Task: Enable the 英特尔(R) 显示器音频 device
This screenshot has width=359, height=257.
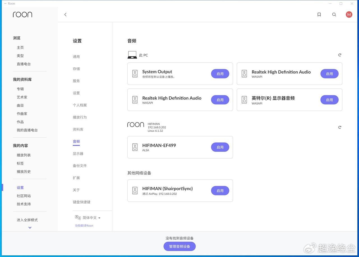Action: (x=329, y=100)
